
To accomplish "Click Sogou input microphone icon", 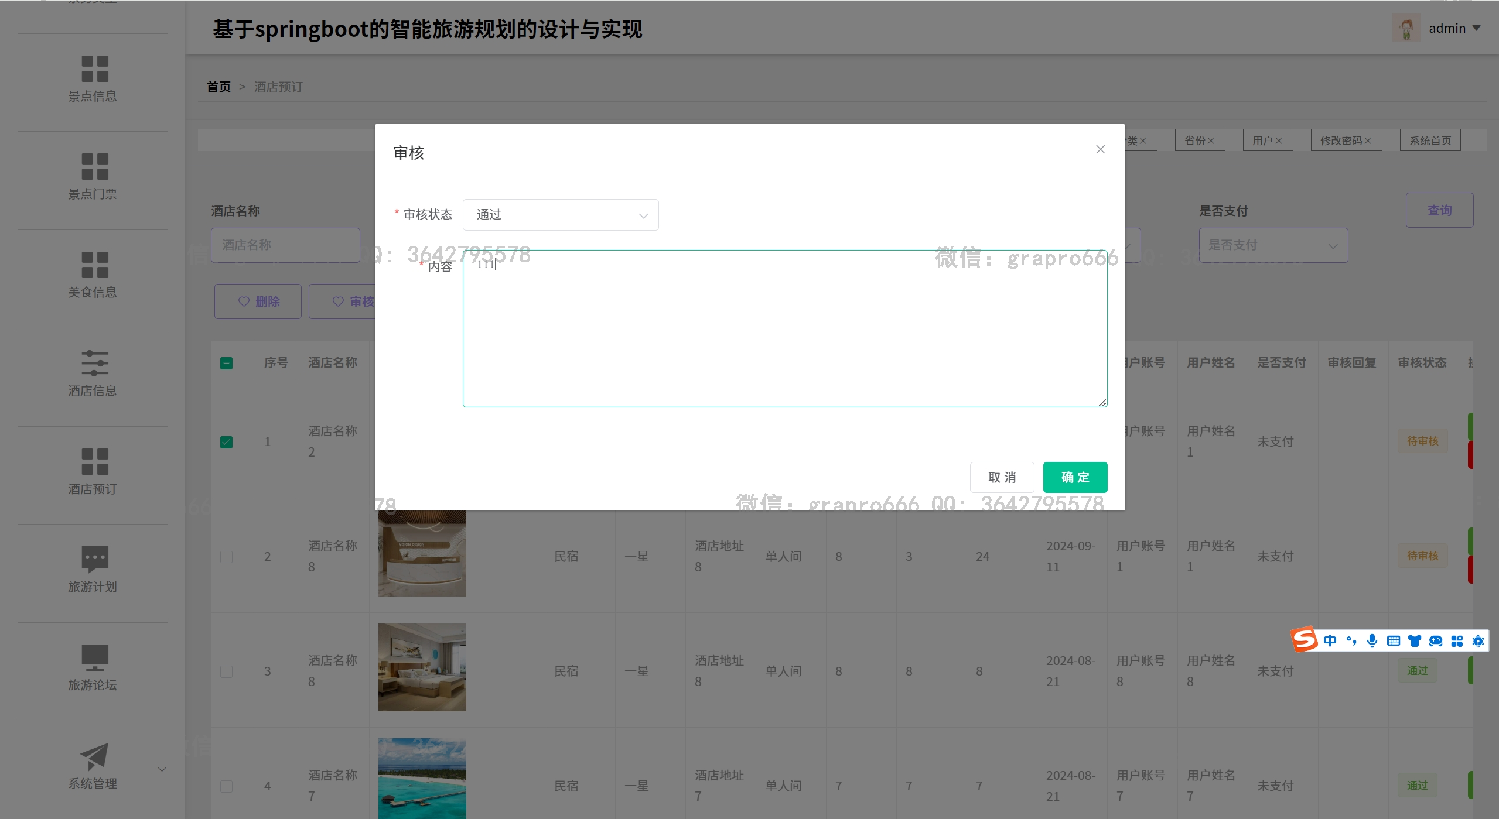I will coord(1372,640).
